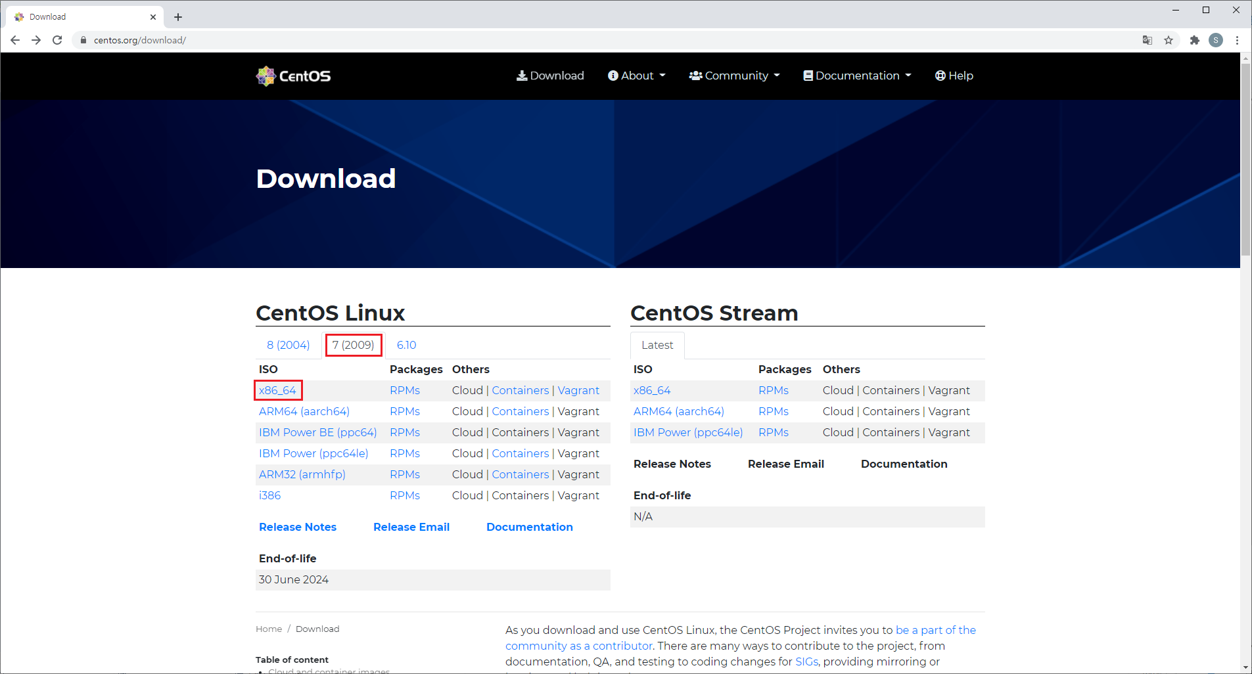Image resolution: width=1252 pixels, height=674 pixels.
Task: Switch to the 6.10 tab
Action: coord(407,345)
